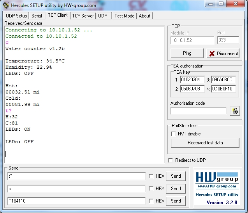Viewport: 248px width, 213px height.
Task: Select the TCP Server tab
Action: [x=83, y=16]
